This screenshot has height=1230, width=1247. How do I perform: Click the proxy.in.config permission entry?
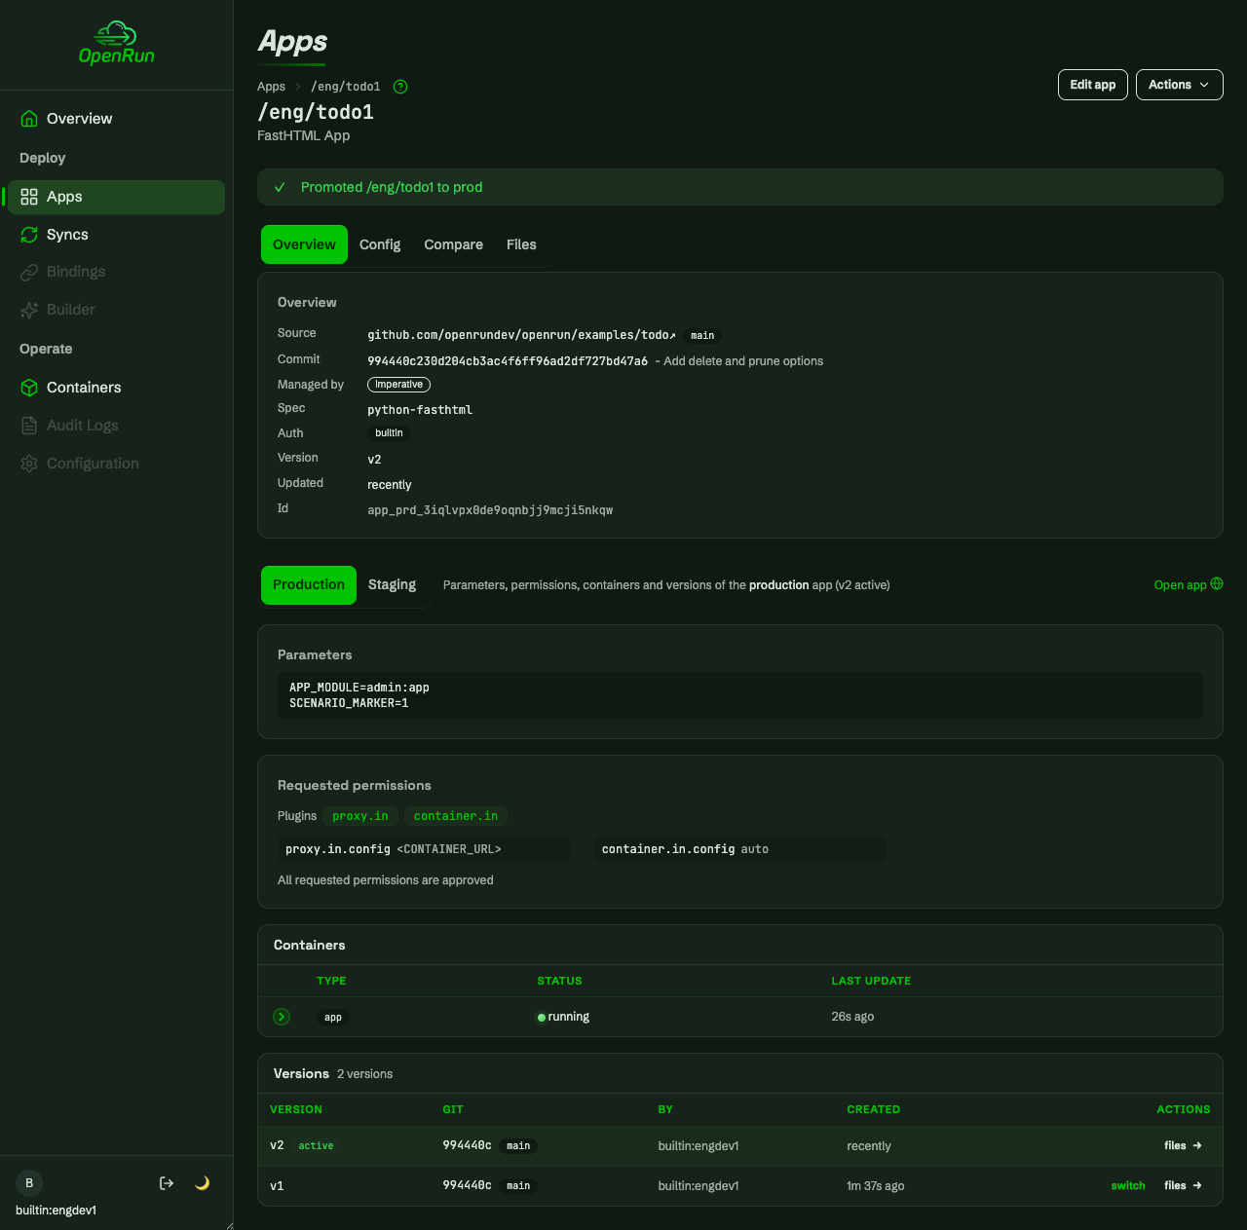coord(424,849)
